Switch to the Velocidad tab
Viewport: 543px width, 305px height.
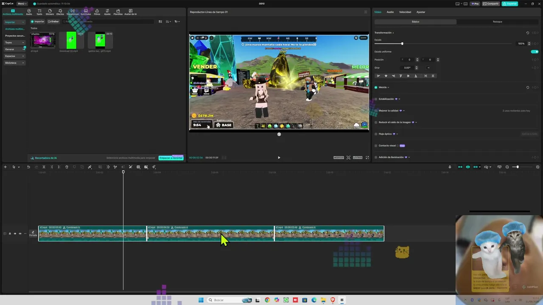(405, 12)
